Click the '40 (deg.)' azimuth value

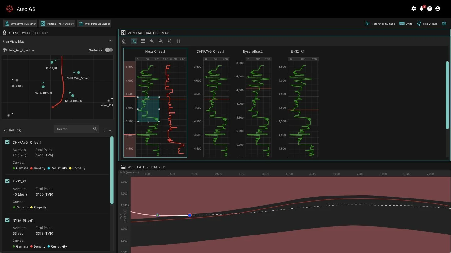point(20,194)
